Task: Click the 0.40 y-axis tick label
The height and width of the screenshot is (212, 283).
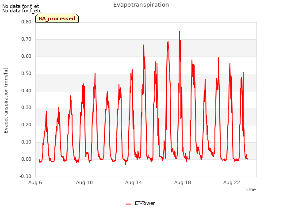Action: coord(26,91)
